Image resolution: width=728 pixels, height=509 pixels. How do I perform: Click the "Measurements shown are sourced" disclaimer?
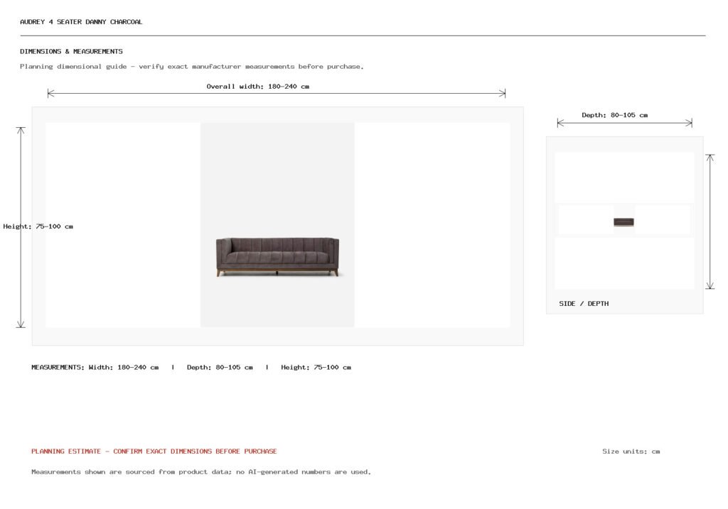pyautogui.click(x=201, y=472)
